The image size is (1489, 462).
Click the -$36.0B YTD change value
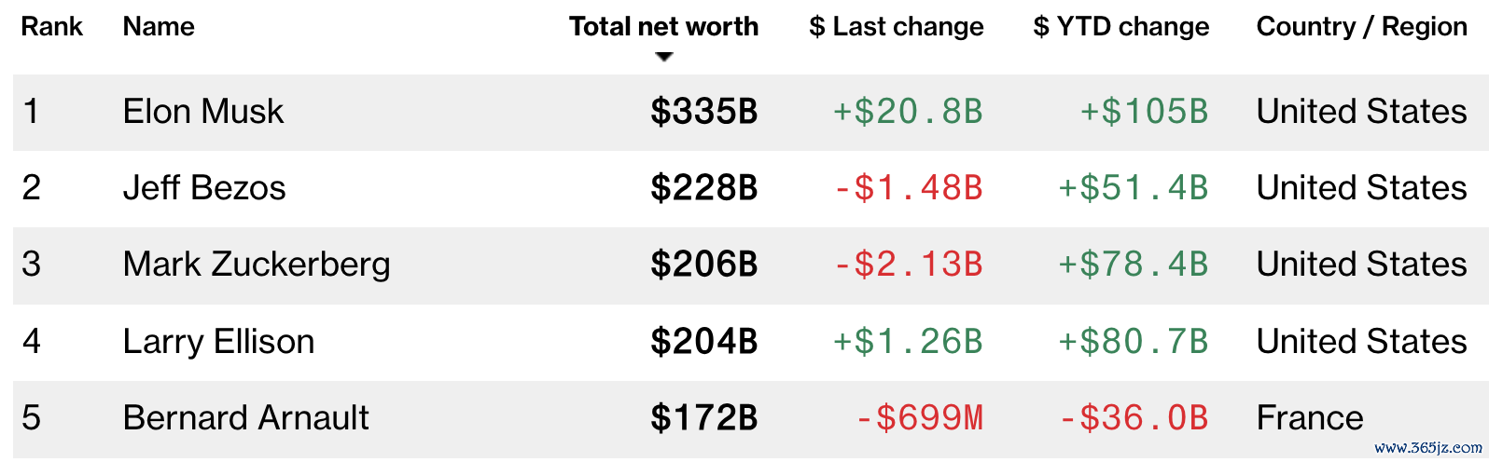click(x=1134, y=418)
